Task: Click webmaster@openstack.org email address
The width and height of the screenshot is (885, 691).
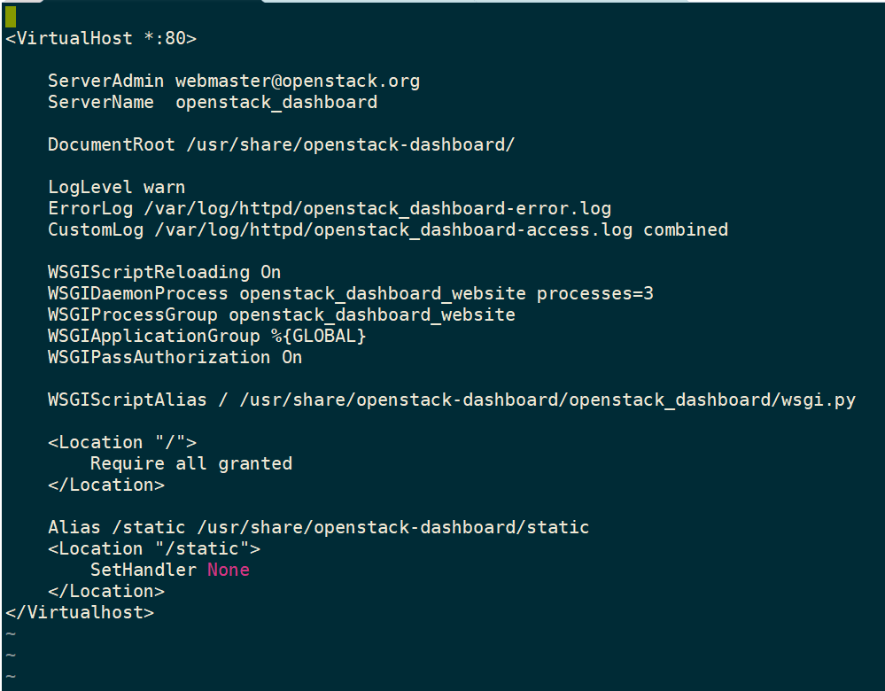Action: point(298,81)
